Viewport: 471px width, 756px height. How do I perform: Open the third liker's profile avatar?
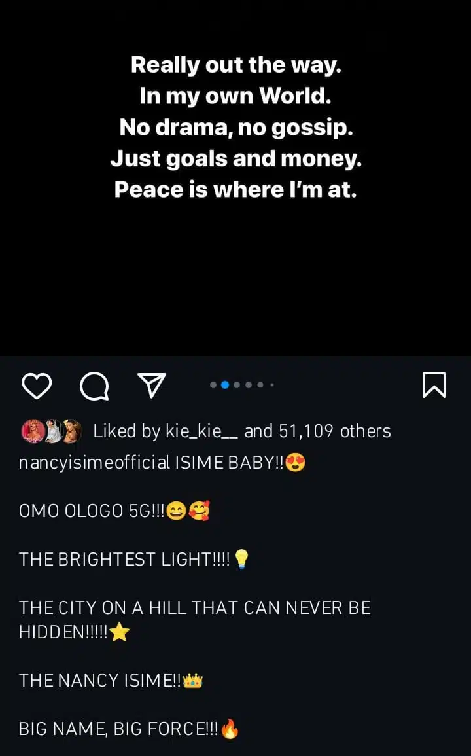point(71,431)
